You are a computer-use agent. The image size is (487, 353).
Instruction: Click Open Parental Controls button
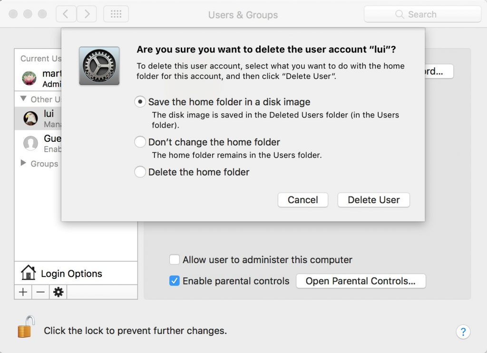coord(360,281)
